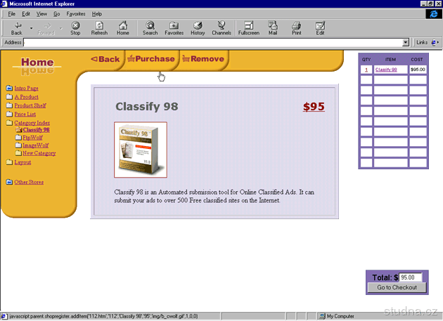Image resolution: width=443 pixels, height=321 pixels.
Task: Open the Other Stores link
Action: pyautogui.click(x=29, y=182)
